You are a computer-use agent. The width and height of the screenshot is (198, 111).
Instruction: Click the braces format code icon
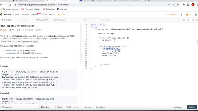coord(184,20)
